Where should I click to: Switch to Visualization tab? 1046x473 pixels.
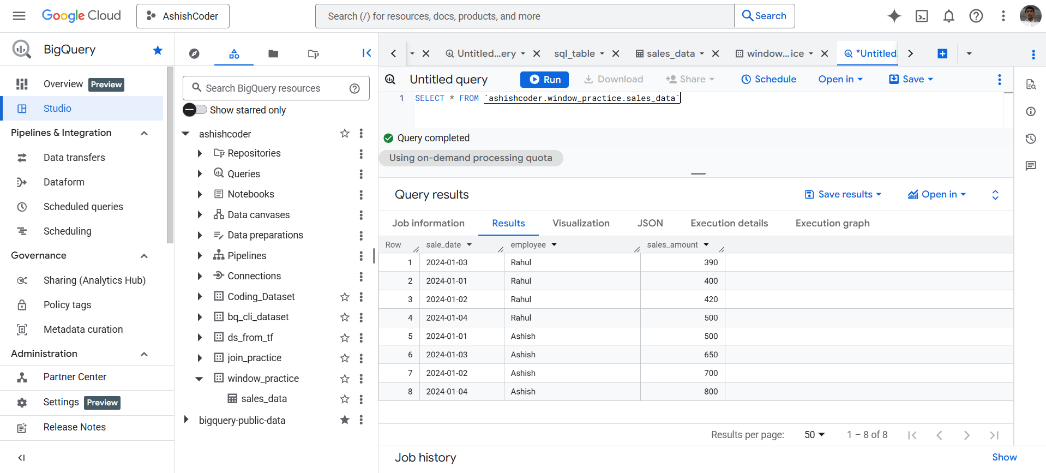point(581,223)
